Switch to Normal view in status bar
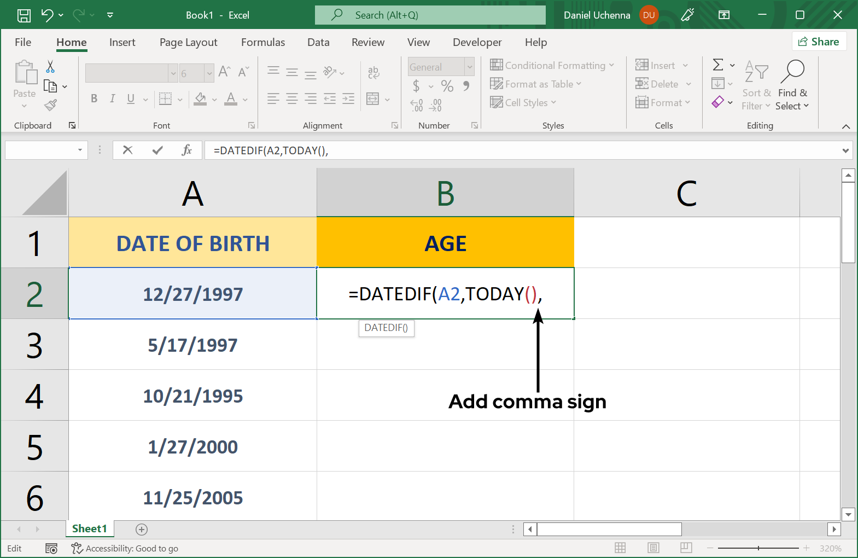 (x=620, y=548)
